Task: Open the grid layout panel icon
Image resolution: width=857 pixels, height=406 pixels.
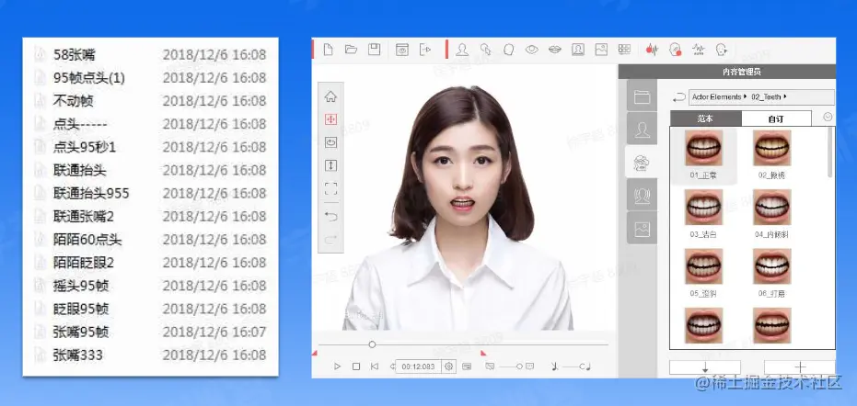Action: 624,50
